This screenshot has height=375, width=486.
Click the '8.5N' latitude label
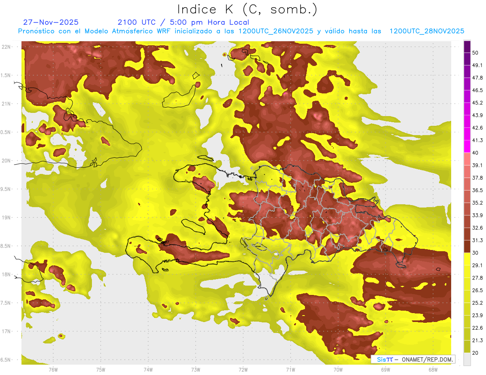click(6, 246)
